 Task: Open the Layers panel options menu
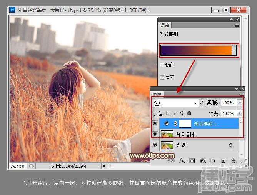tap(241, 94)
